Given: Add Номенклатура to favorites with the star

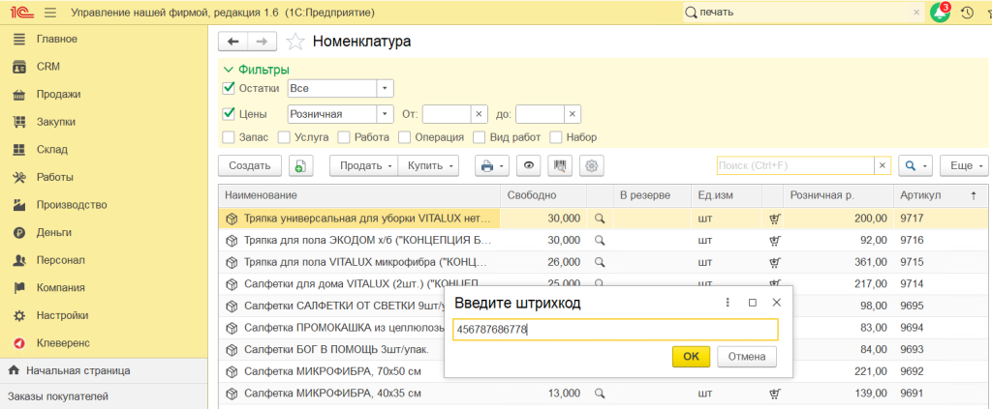Looking at the screenshot, I should pos(294,42).
